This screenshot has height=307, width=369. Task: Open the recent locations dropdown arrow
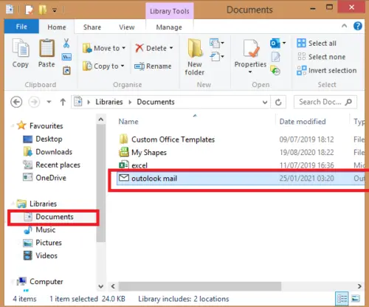click(x=49, y=102)
